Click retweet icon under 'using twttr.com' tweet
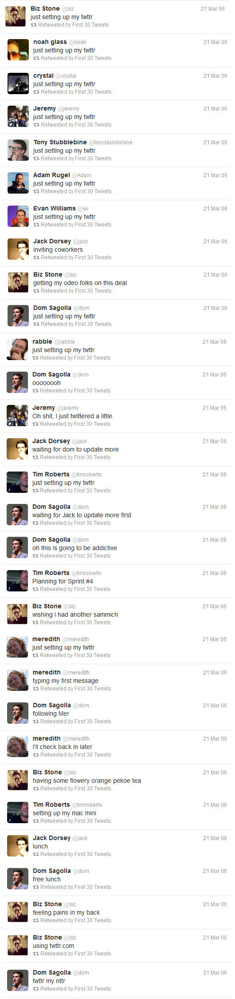Screen dimensions: 235x999 click(36, 954)
